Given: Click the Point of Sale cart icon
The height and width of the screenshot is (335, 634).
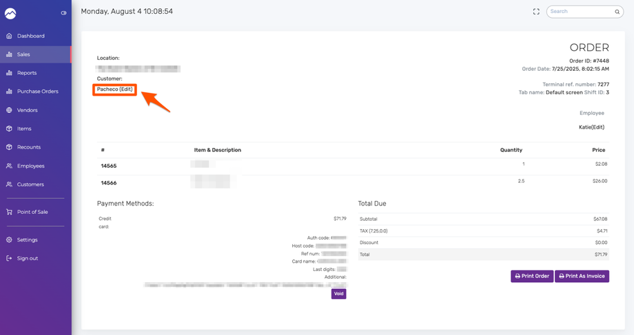Looking at the screenshot, I should pyautogui.click(x=9, y=212).
